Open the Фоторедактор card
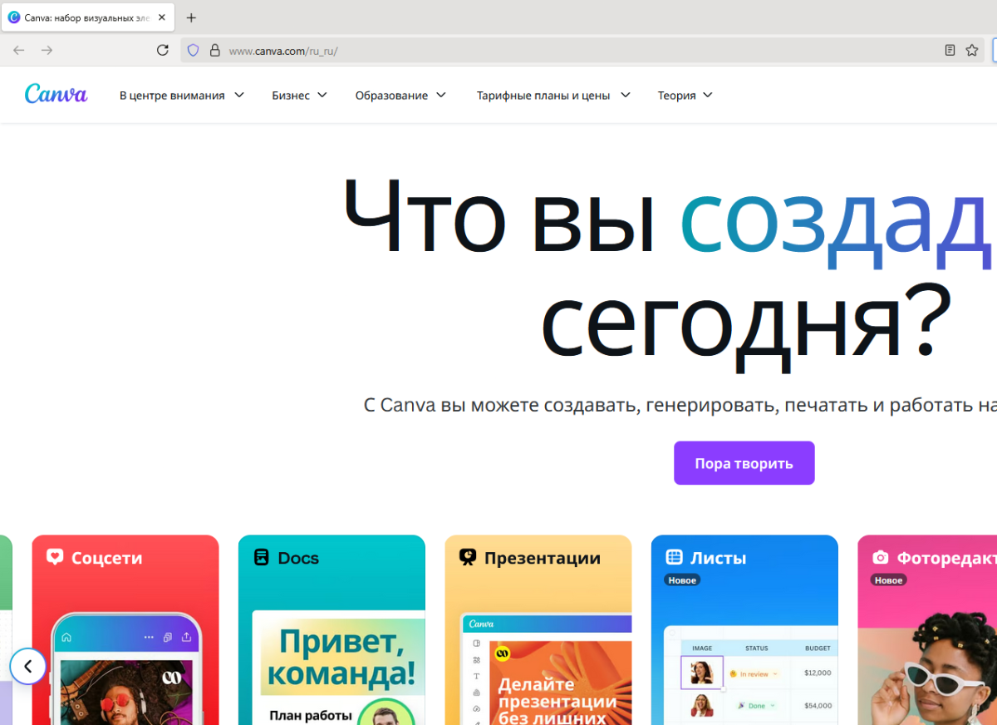 927,629
